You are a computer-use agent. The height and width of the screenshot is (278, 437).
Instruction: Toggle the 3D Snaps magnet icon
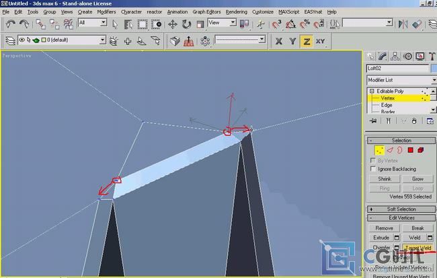pyautogui.click(x=277, y=24)
